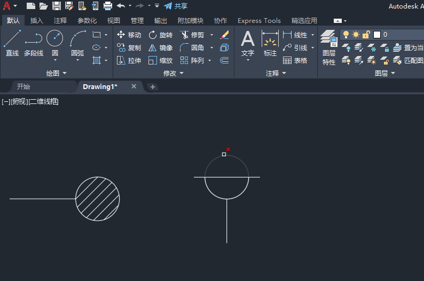
Task: Click the 移动 (Move) tool icon
Action: click(x=121, y=35)
